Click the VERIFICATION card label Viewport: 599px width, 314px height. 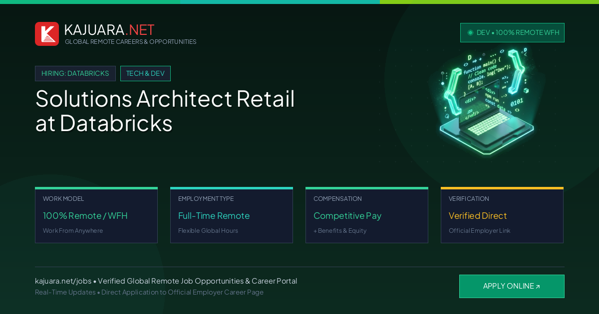click(x=469, y=199)
